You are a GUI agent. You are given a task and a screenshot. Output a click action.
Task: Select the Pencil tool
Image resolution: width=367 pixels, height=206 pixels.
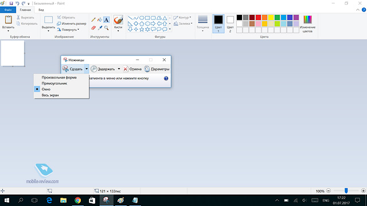(93, 20)
